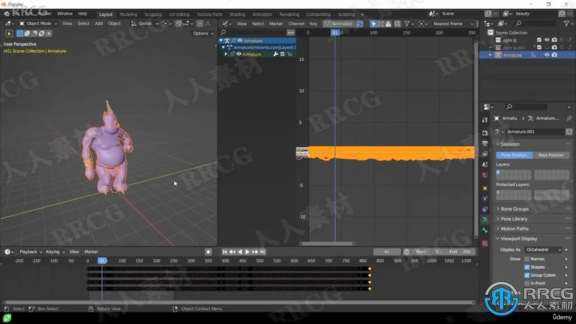
Task: Open the Object Constraint properties tab icon
Action: pos(485,209)
